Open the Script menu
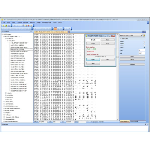The height and width of the screenshot is (150, 150). (x=38, y=22)
